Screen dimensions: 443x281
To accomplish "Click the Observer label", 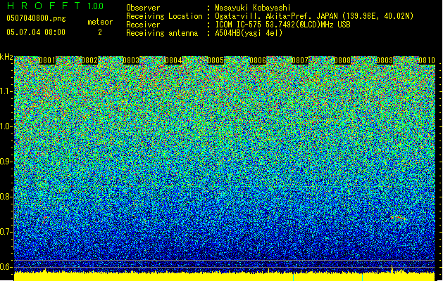I will [143, 8].
